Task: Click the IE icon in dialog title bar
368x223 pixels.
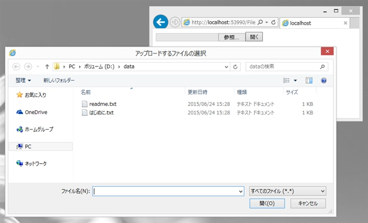Action: click(x=12, y=53)
